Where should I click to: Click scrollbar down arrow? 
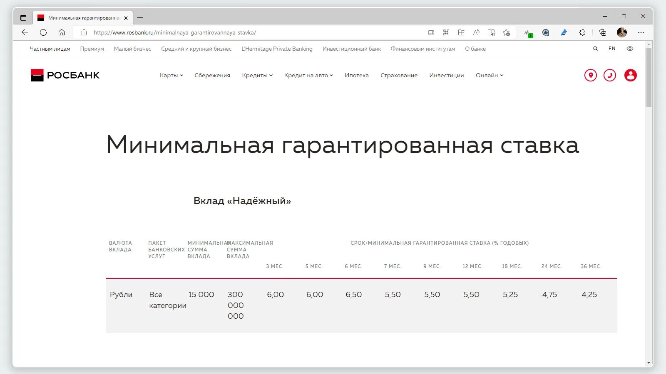[649, 363]
